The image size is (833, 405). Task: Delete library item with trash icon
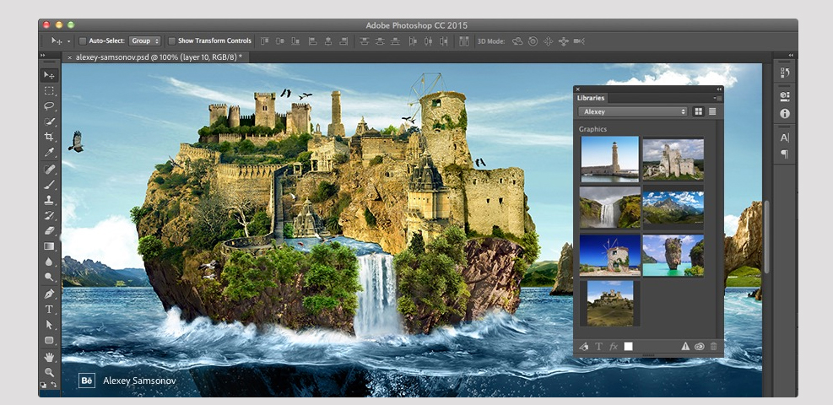point(713,346)
